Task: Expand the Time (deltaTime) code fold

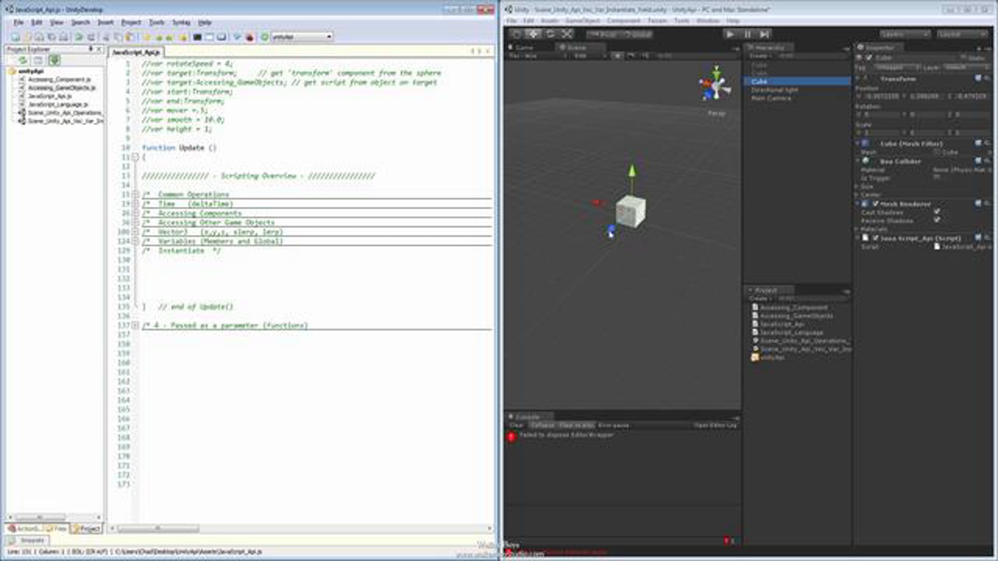Action: click(x=135, y=204)
